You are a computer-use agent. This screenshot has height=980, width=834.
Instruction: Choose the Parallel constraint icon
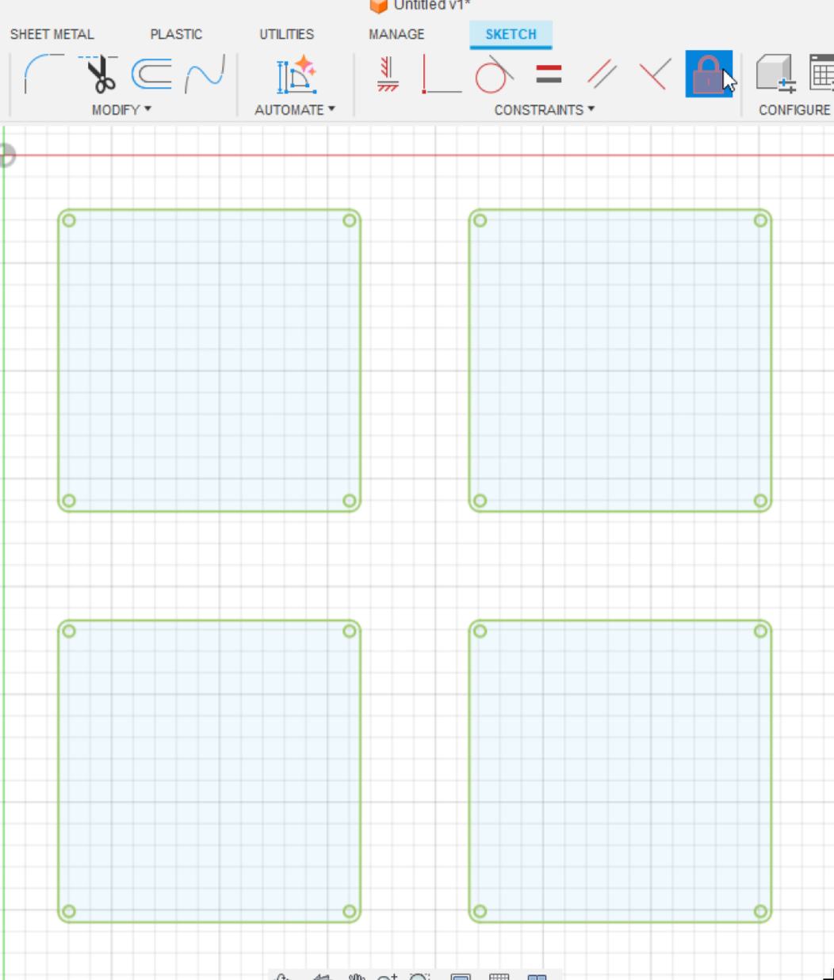coord(603,74)
